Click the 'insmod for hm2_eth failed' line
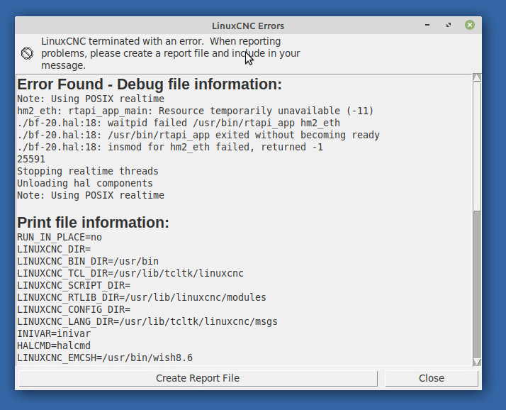Screen dimensions: 506x410 170,147
